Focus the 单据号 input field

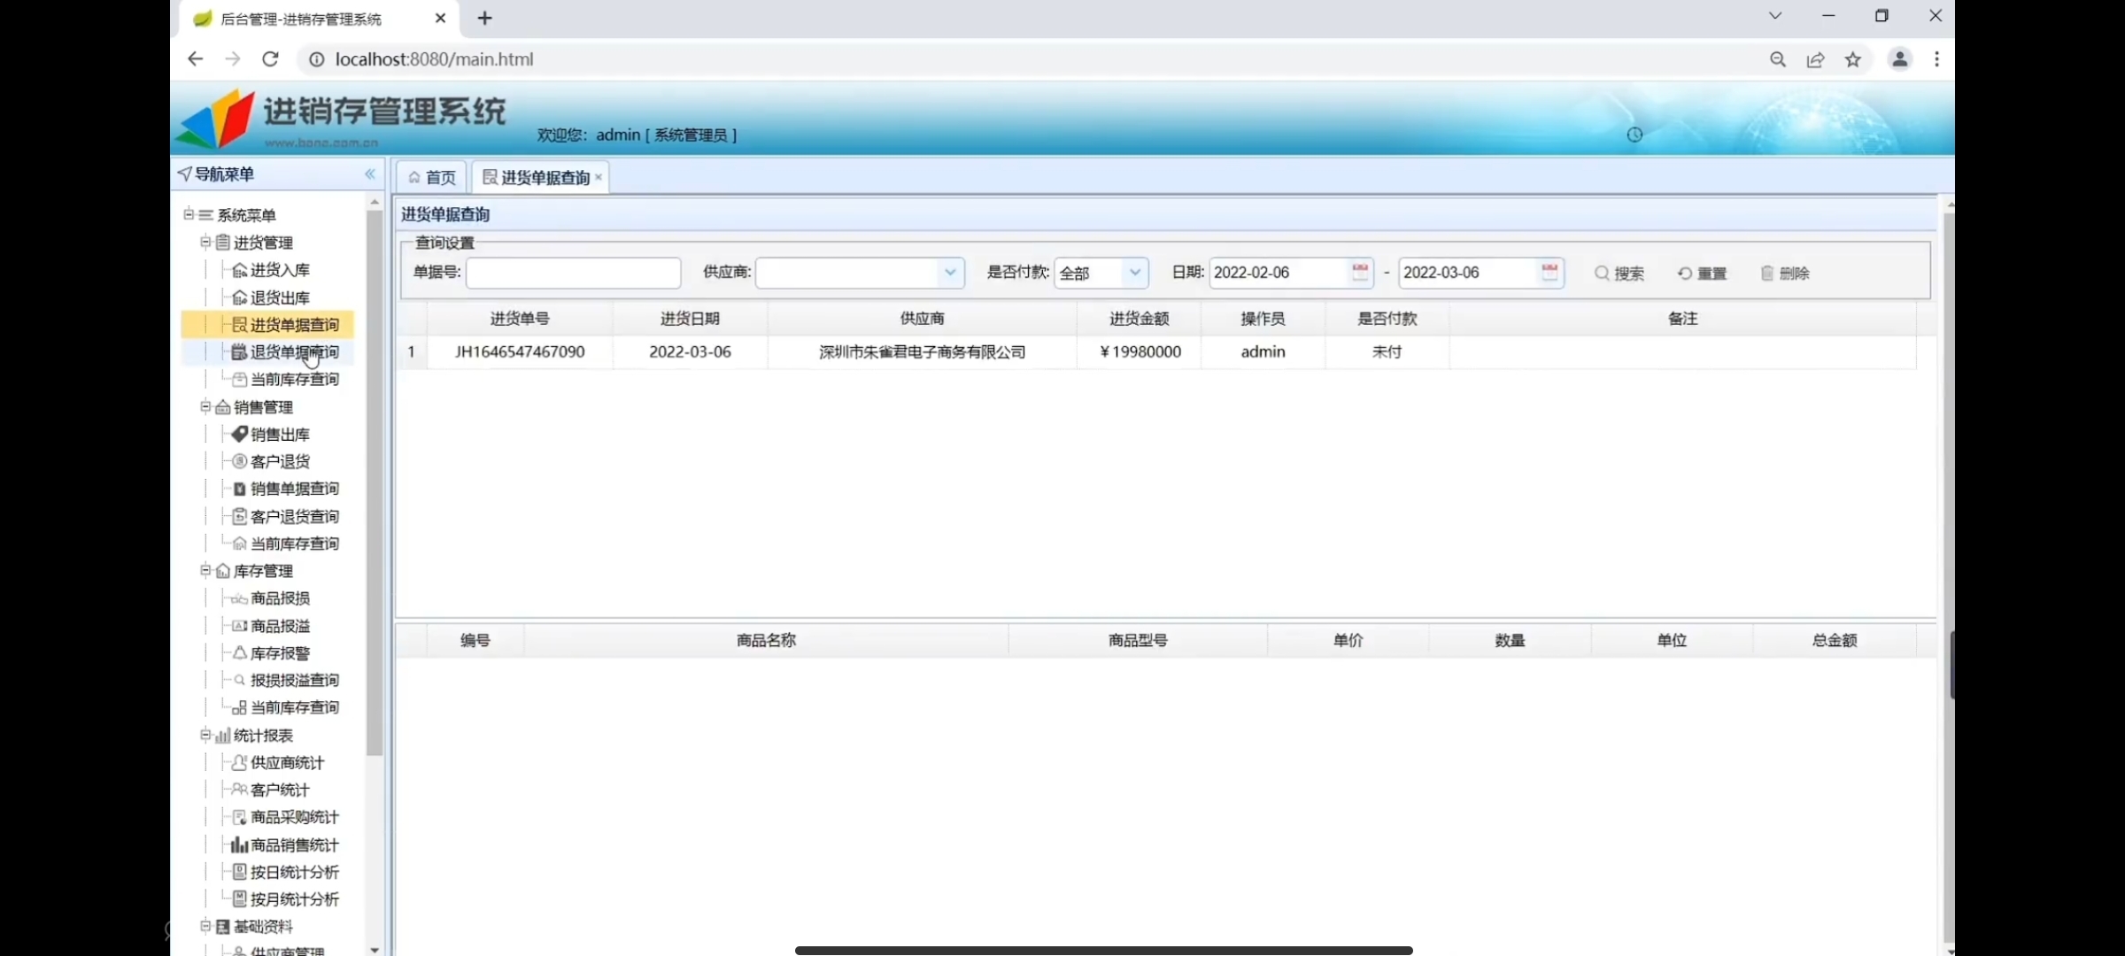[574, 273]
